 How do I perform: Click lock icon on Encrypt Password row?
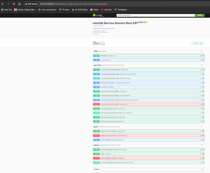point(203,55)
